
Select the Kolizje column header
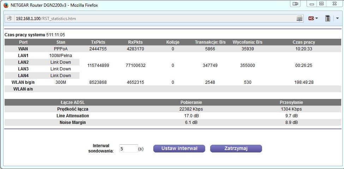click(173, 42)
